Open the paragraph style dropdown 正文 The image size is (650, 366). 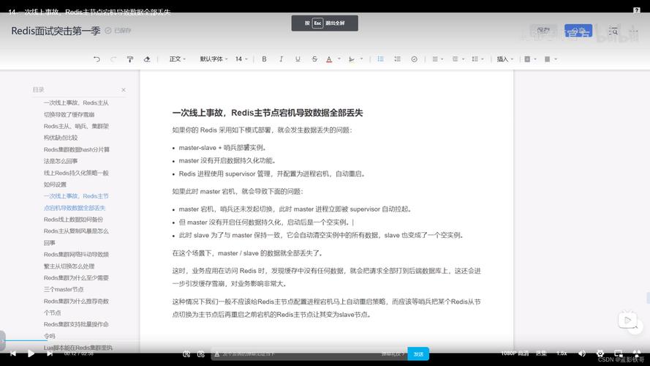pyautogui.click(x=178, y=59)
